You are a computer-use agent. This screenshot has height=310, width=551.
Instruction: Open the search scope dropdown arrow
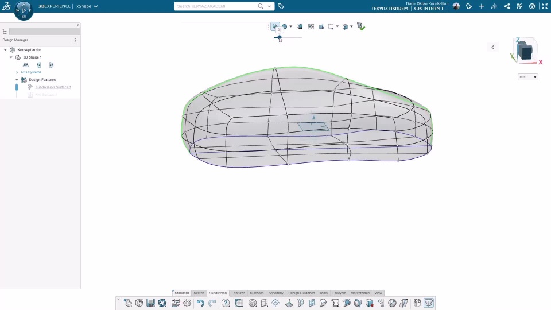[270, 6]
